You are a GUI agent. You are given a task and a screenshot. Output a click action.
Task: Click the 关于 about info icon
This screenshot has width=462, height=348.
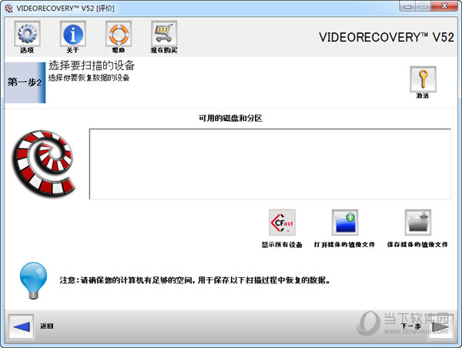tap(73, 34)
